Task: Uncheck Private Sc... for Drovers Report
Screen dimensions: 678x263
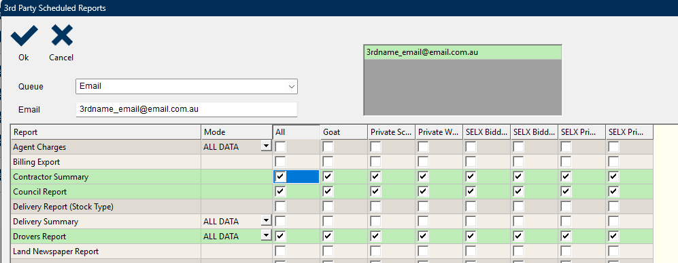Action: point(376,237)
